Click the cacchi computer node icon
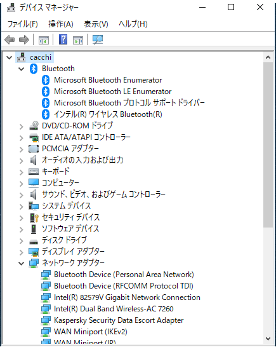276x347 pixels. pos(22,57)
